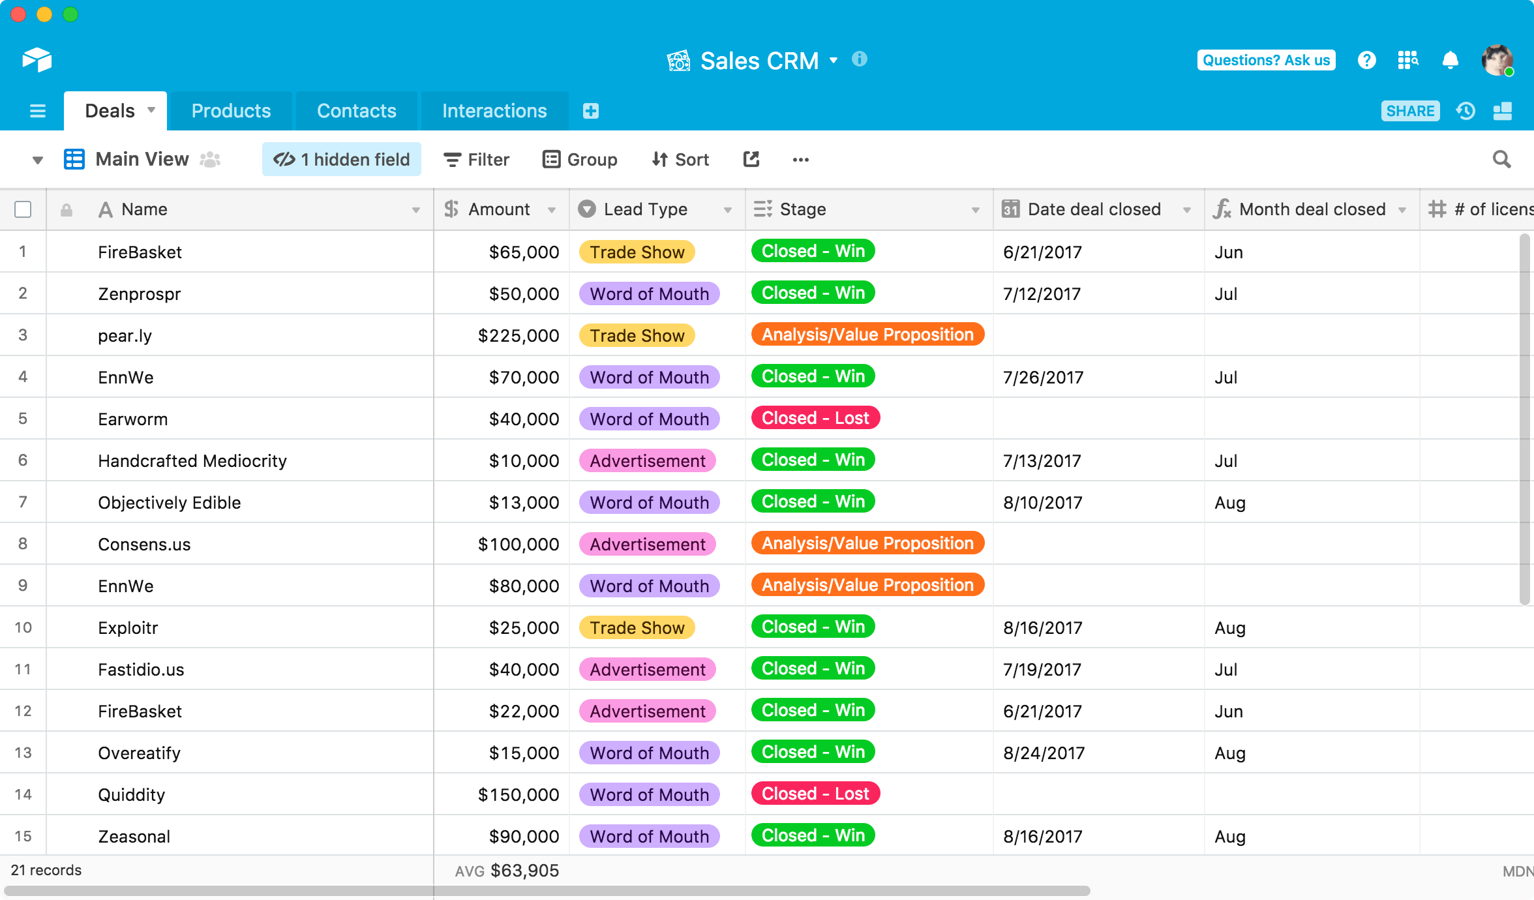Expand the Deals tab dropdown

(150, 110)
